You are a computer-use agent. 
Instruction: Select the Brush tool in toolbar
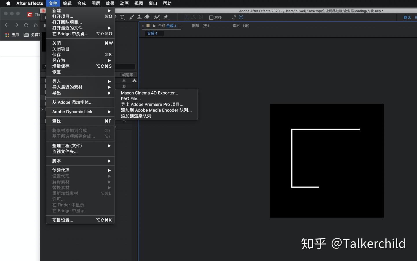click(132, 17)
